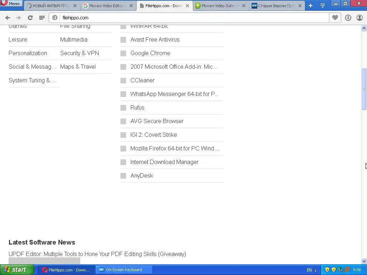
Task: Click the page scrollbar down arrow
Action: 364,261
